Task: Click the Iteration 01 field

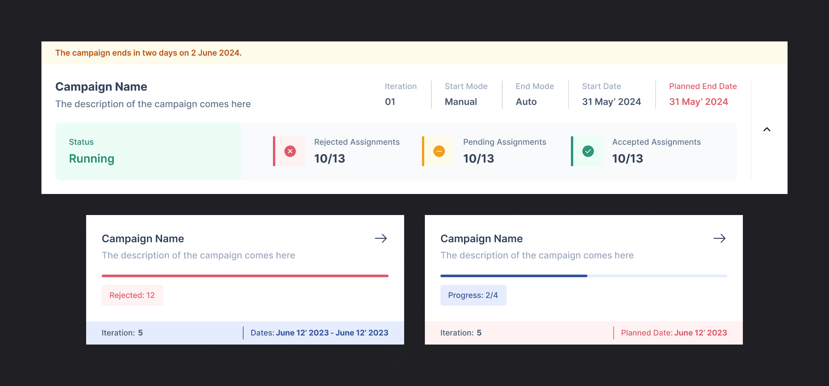Action: coord(390,102)
